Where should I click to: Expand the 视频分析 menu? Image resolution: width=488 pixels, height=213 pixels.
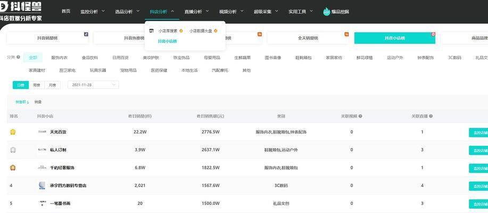point(231,12)
